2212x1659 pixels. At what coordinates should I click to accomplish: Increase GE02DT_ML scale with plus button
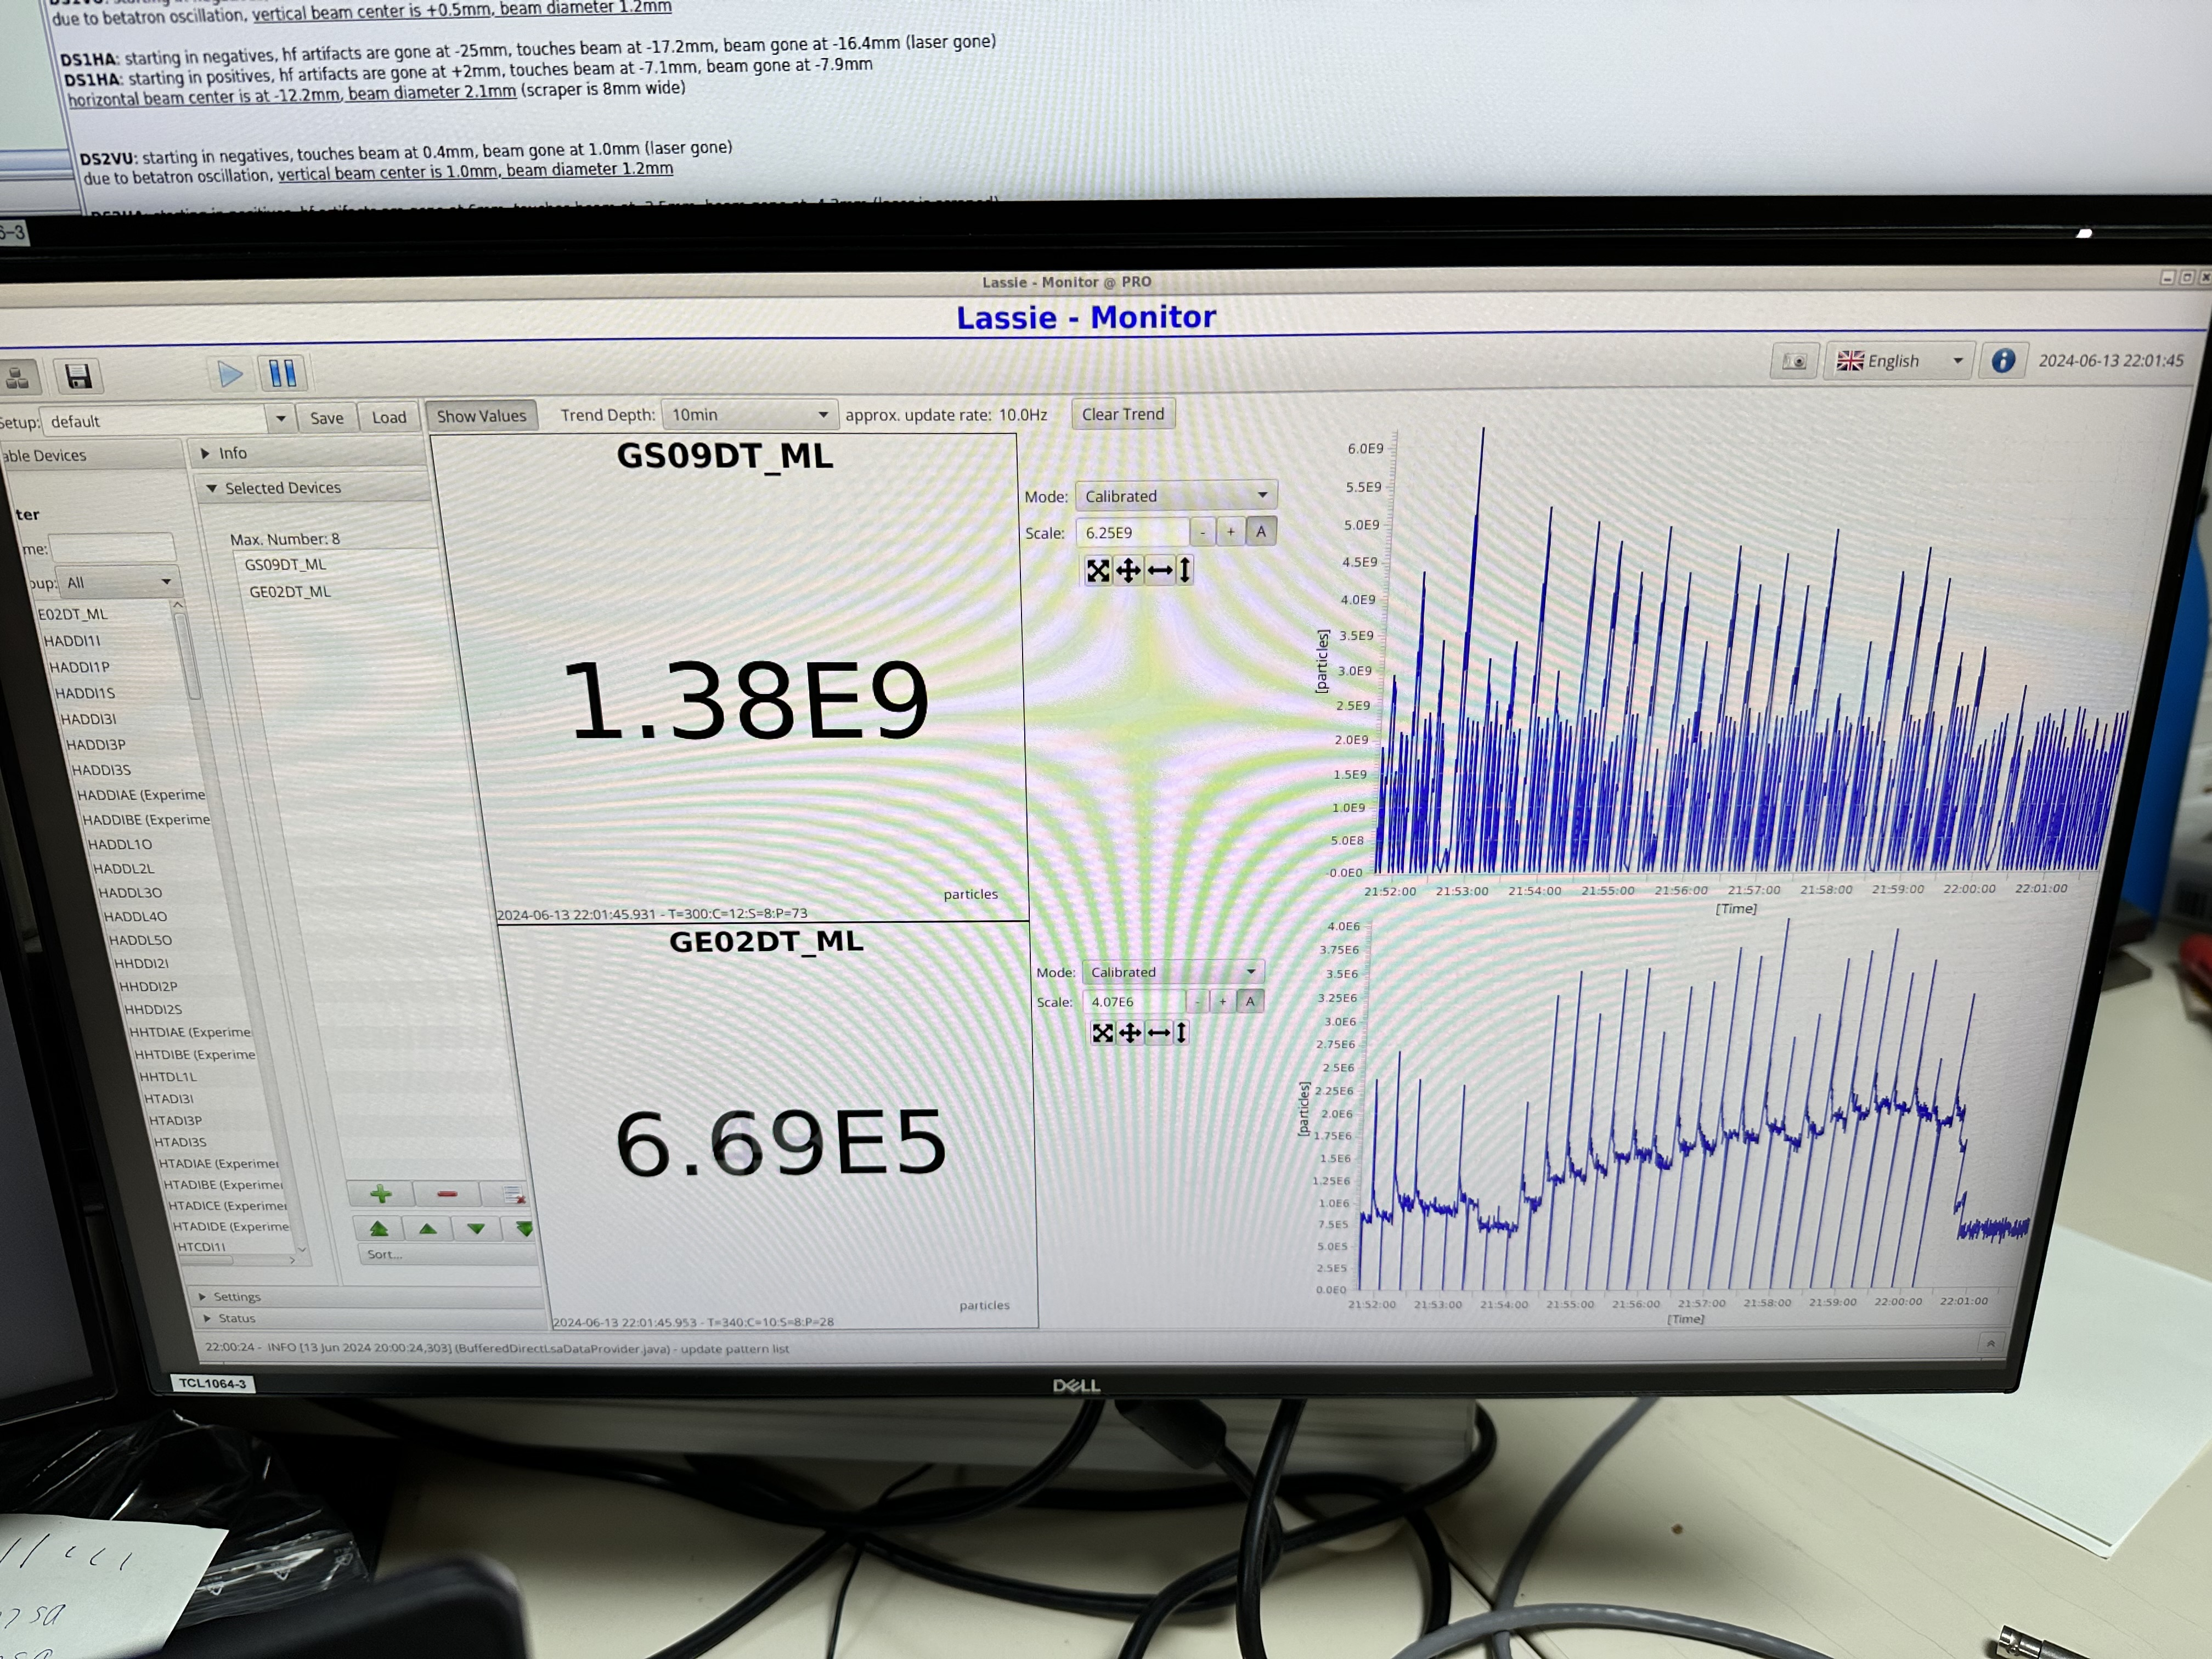point(1223,1001)
